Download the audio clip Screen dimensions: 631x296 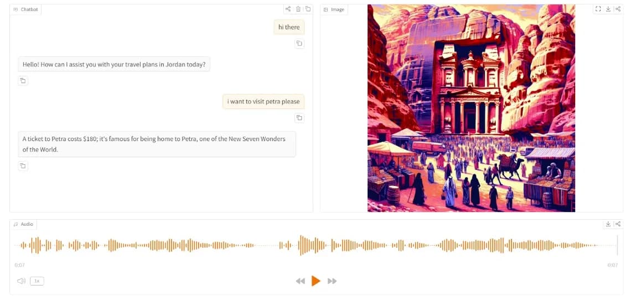click(608, 224)
